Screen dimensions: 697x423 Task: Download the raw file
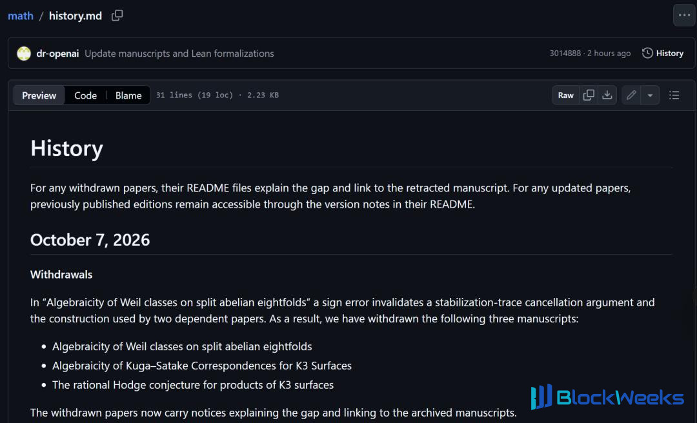(x=607, y=95)
